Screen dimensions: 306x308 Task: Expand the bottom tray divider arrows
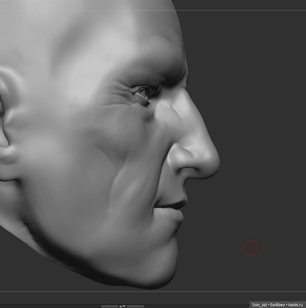122,306
